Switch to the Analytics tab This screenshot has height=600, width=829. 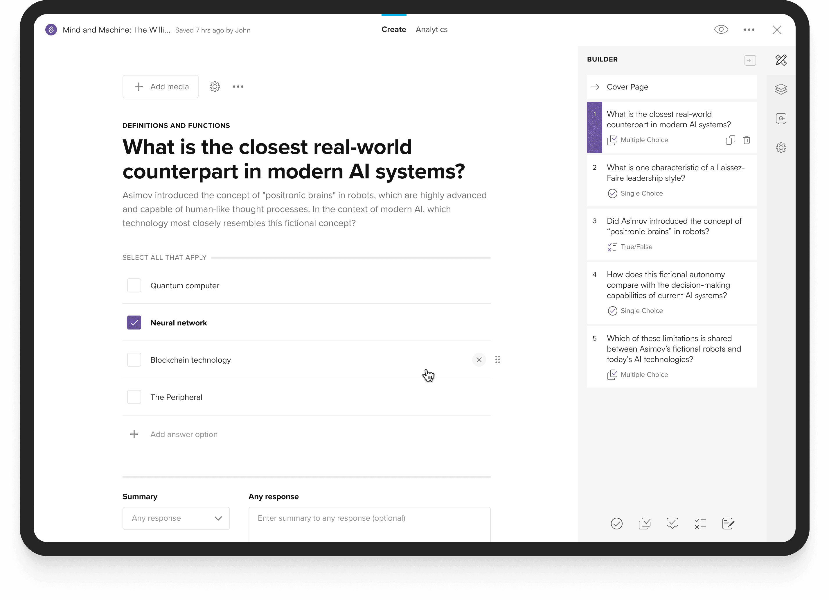(431, 30)
